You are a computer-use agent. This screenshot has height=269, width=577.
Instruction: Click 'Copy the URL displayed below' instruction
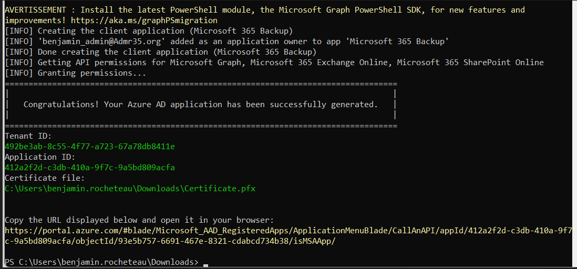[139, 221]
